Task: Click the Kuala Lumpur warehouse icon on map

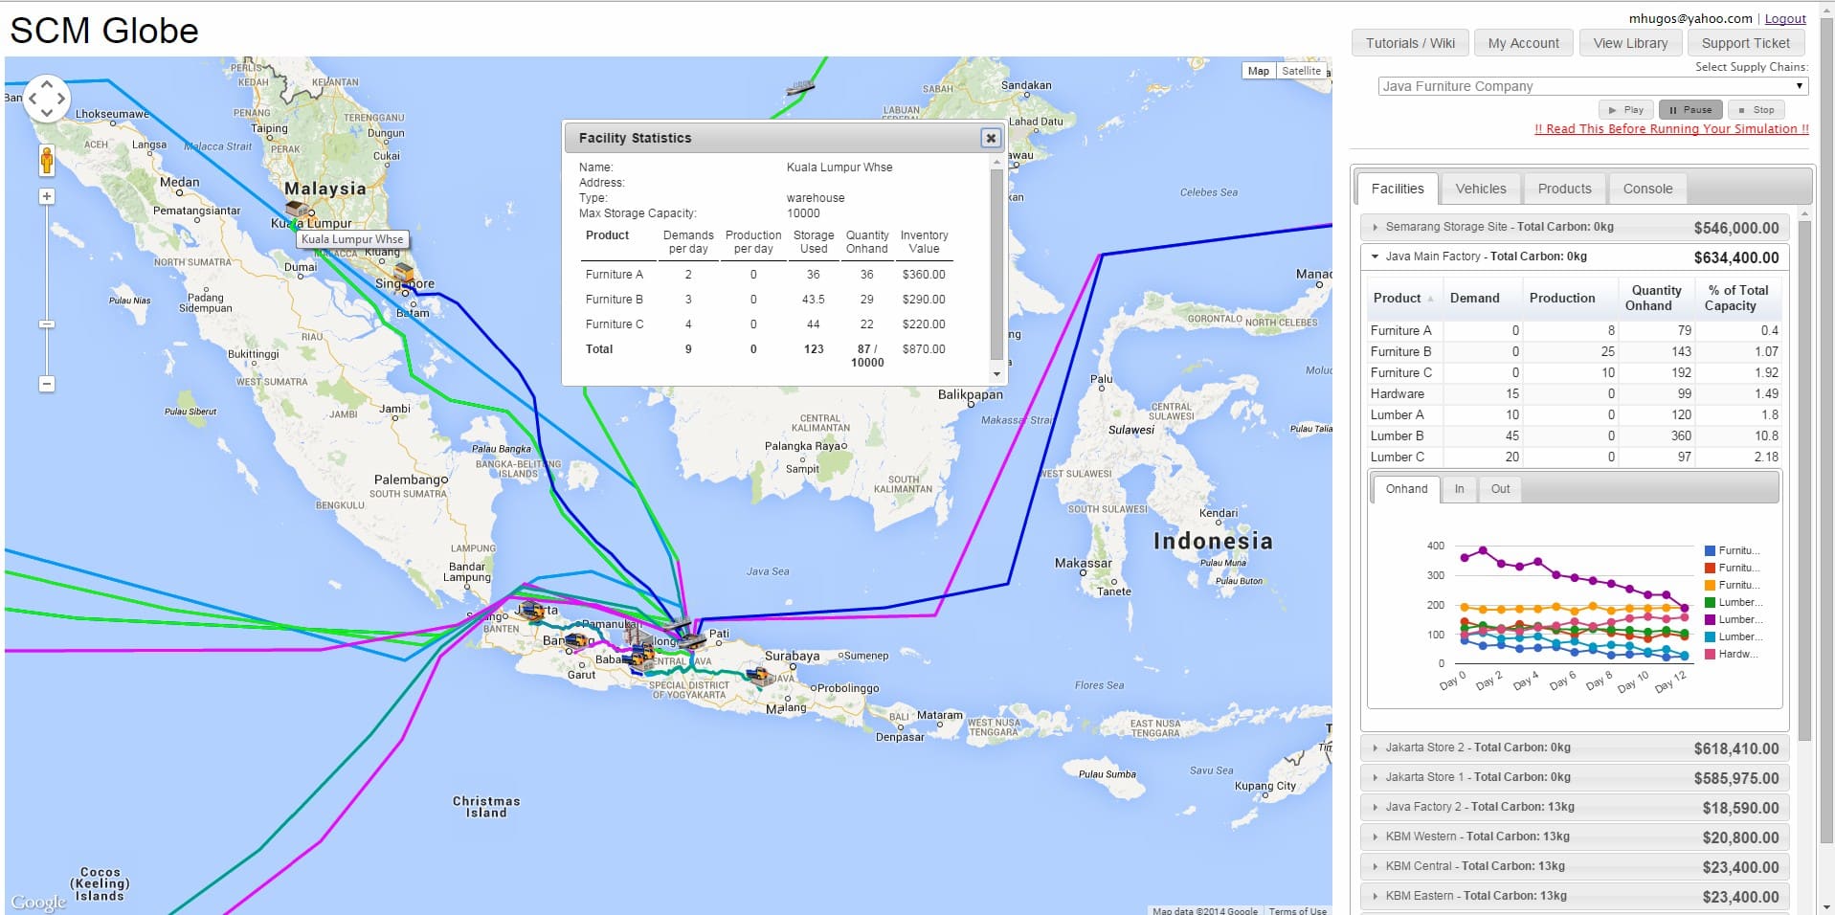Action: (x=297, y=210)
